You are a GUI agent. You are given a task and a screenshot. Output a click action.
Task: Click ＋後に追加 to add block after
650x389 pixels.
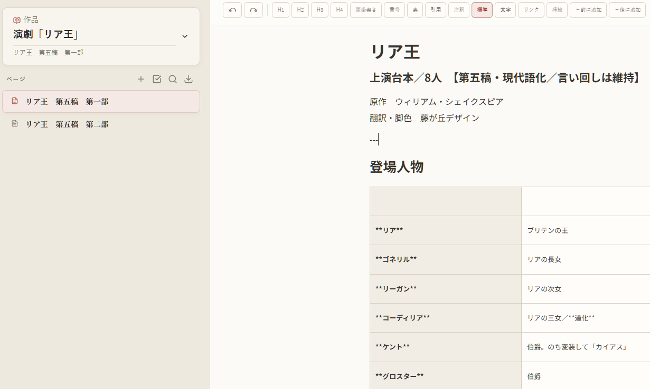click(x=627, y=10)
